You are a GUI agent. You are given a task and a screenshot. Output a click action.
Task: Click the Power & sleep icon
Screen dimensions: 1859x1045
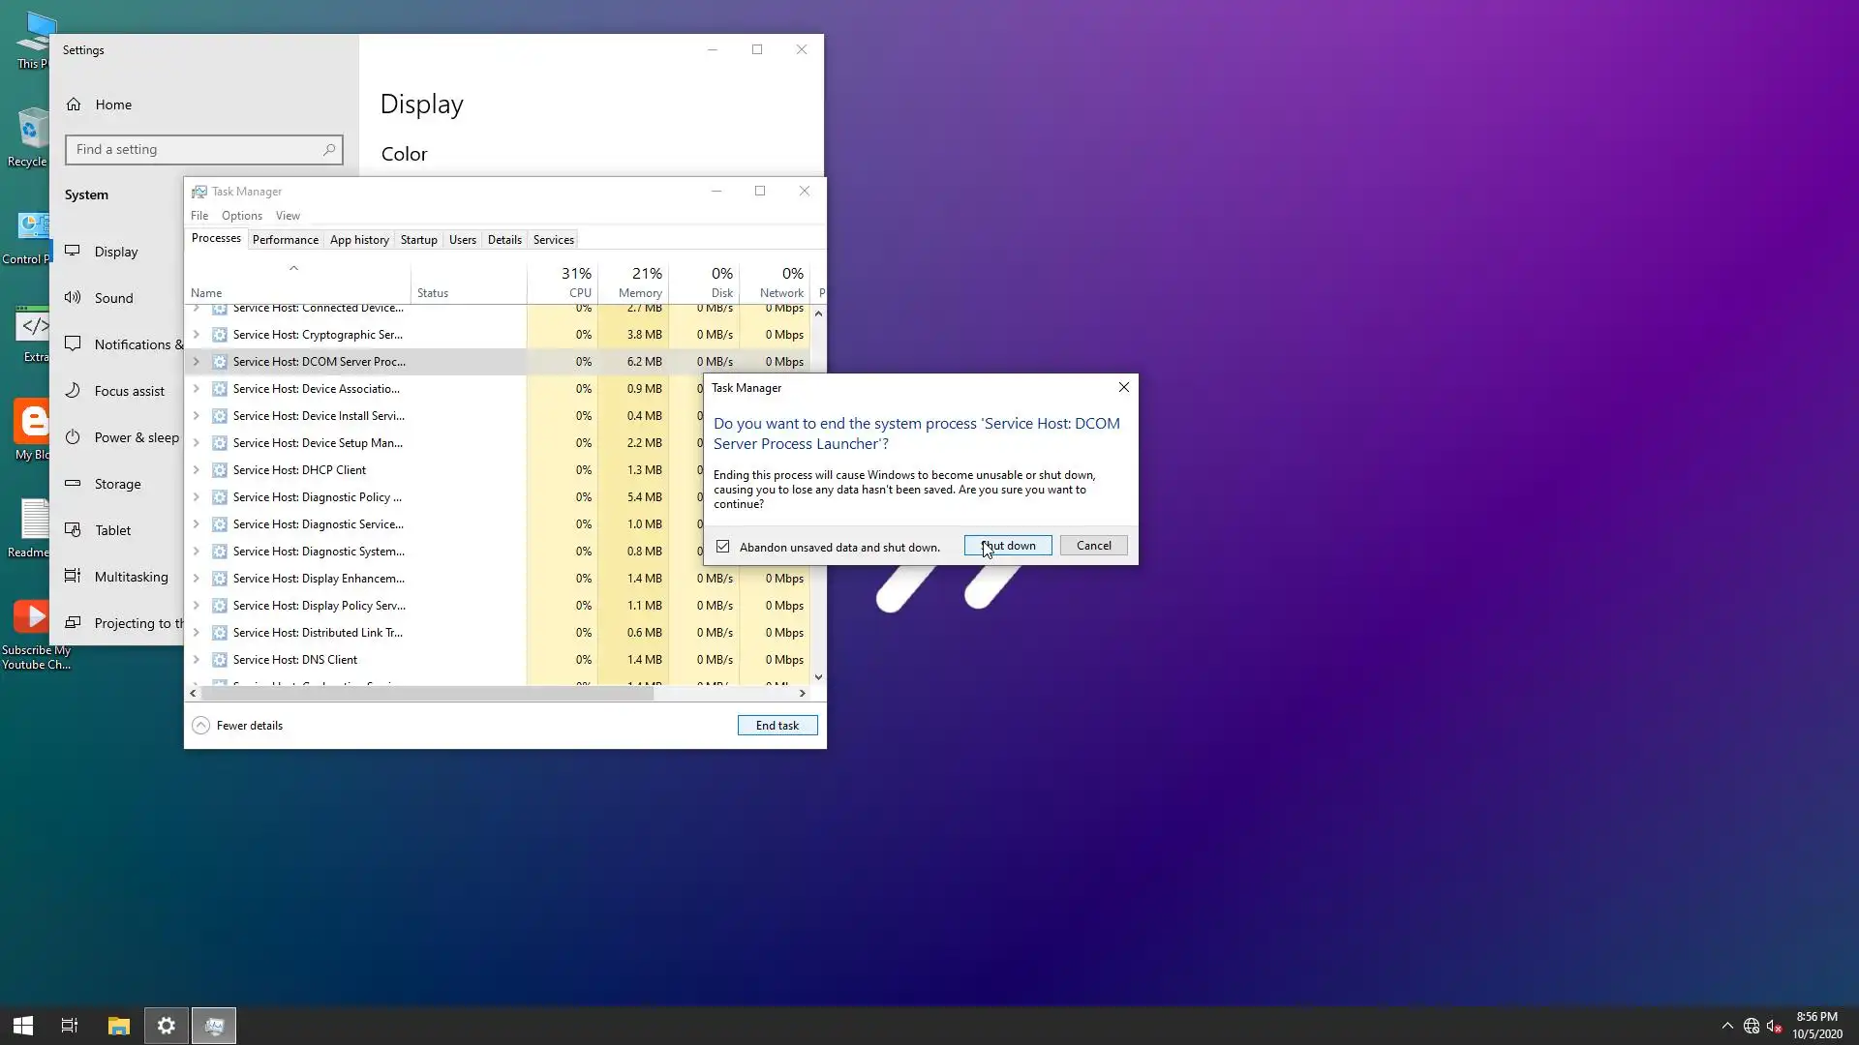tap(73, 437)
